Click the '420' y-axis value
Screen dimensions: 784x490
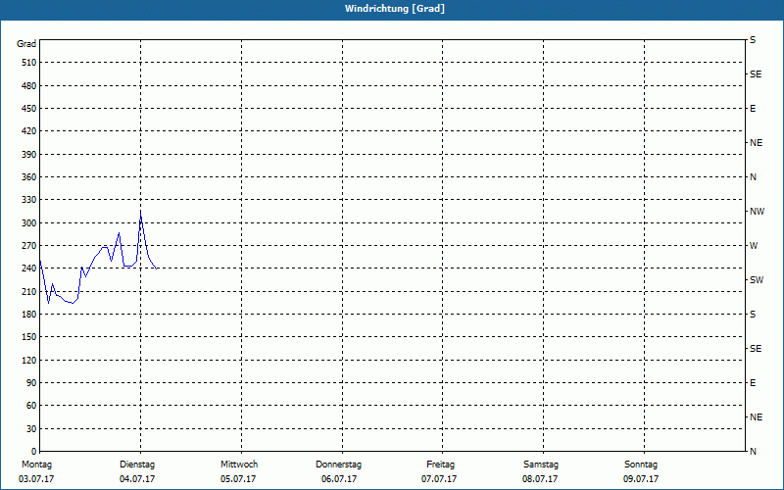pyautogui.click(x=29, y=131)
